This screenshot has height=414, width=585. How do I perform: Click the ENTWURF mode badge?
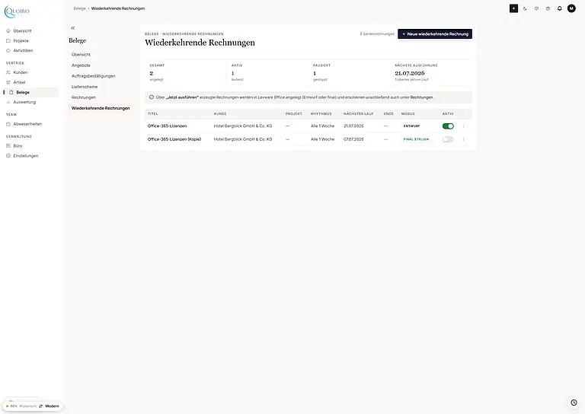tap(411, 126)
